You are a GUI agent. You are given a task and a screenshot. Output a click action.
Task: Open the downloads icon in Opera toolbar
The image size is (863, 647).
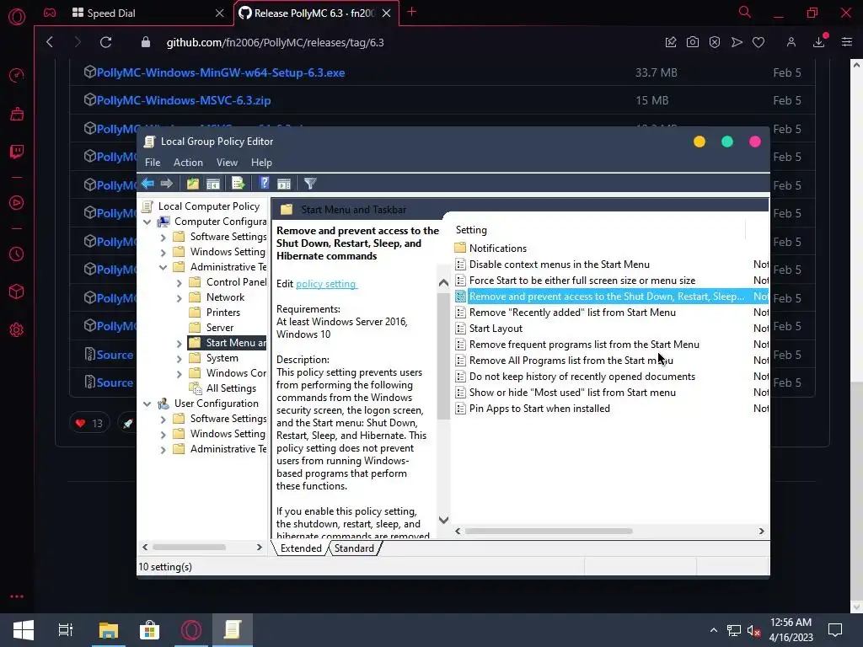tap(819, 42)
